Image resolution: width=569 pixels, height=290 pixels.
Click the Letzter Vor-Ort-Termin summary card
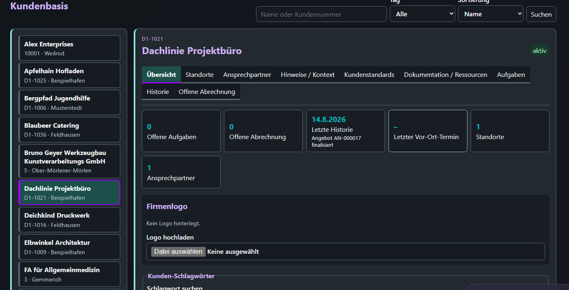tap(428, 131)
